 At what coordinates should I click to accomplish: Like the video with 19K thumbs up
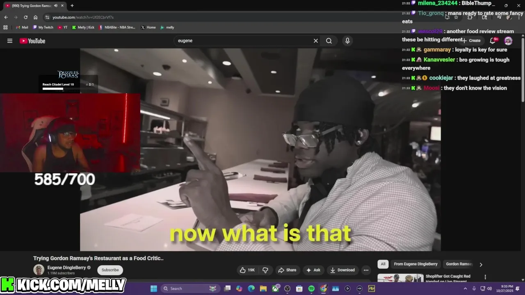click(247, 270)
